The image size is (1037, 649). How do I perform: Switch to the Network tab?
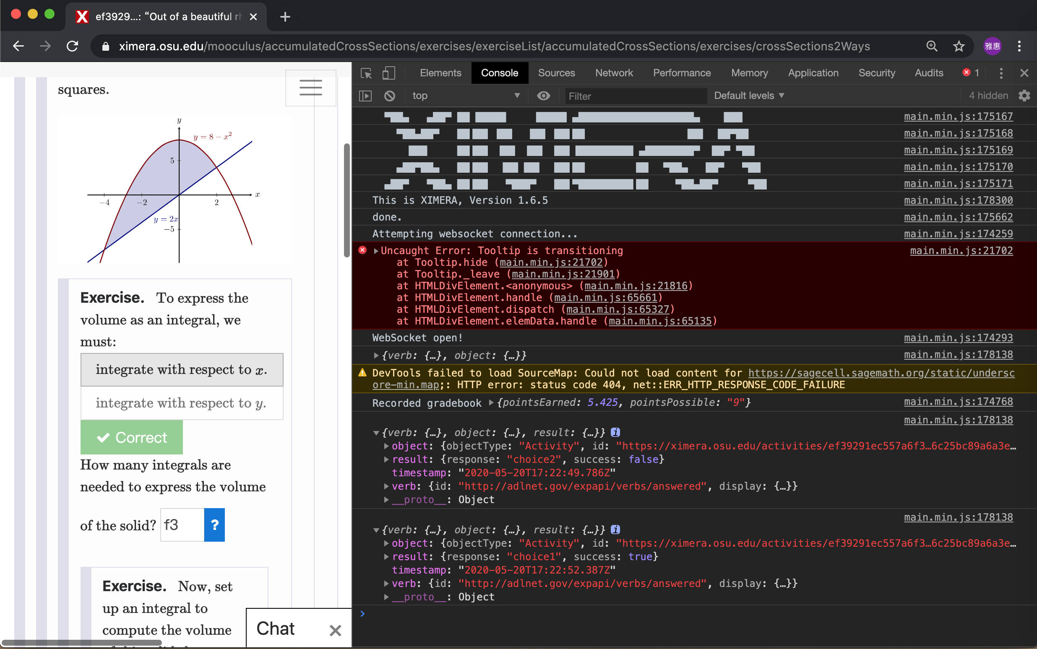pos(614,73)
